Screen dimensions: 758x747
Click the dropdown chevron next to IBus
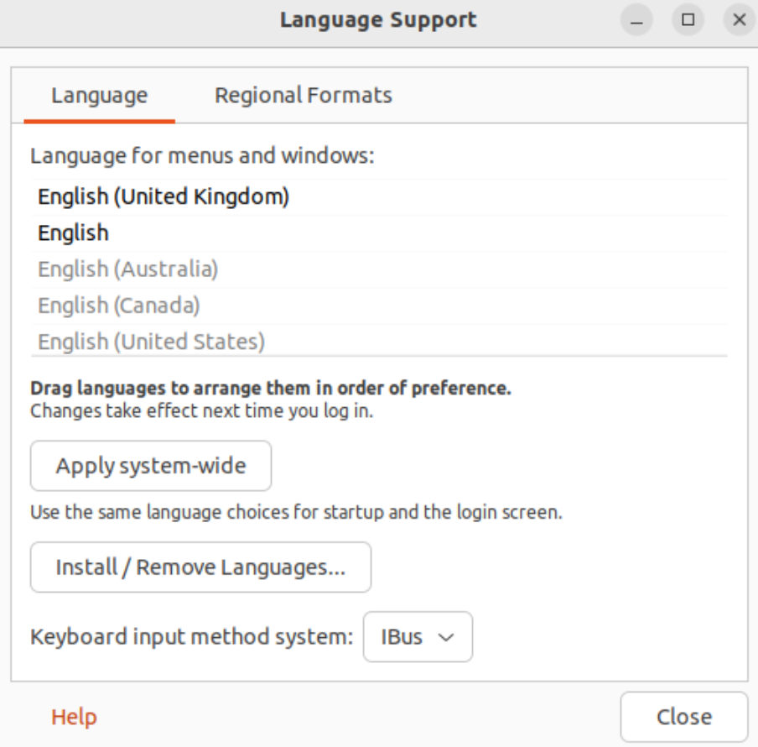[x=446, y=637]
